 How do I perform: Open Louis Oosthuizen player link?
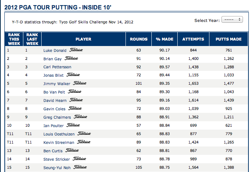57,134
